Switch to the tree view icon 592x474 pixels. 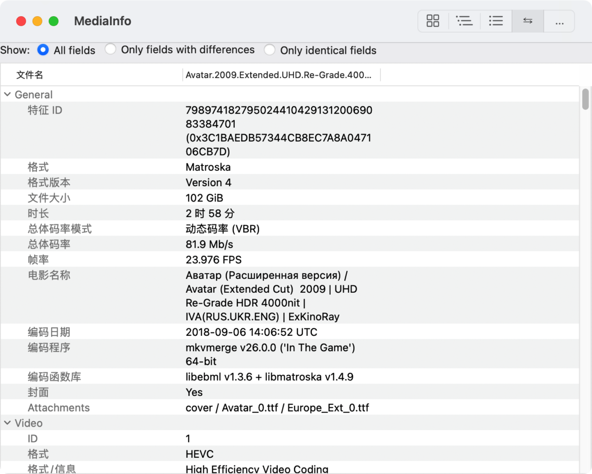click(464, 21)
